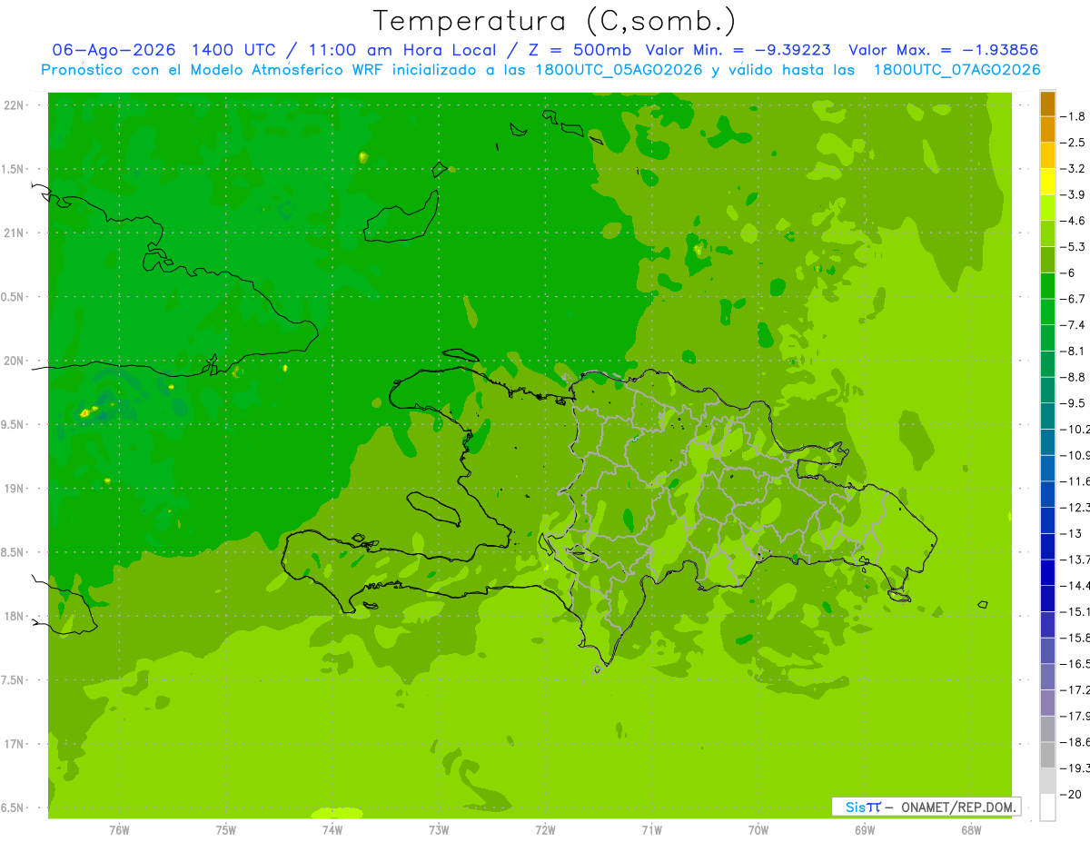Click the '19N' latitude label
Screen dimensions: 1090x842
(15, 489)
